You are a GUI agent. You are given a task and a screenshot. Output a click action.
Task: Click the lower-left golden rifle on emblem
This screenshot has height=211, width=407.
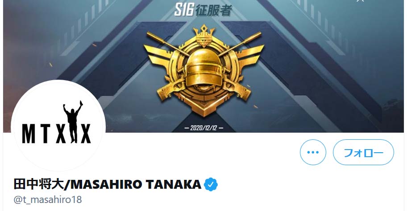point(171,89)
